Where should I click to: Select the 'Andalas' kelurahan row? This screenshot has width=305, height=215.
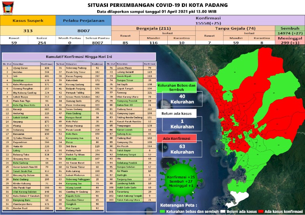28,72
